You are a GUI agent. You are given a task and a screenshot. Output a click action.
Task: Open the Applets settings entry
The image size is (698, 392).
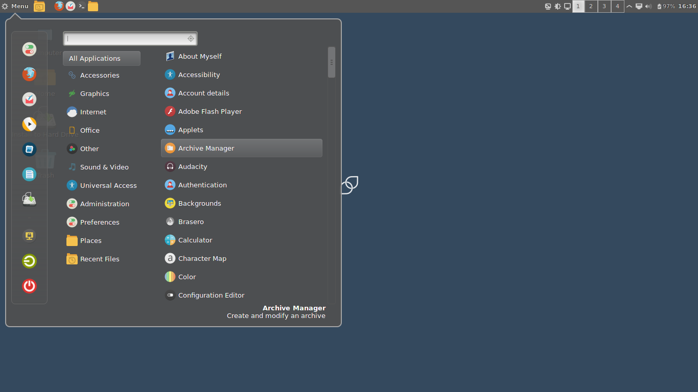[242, 130]
